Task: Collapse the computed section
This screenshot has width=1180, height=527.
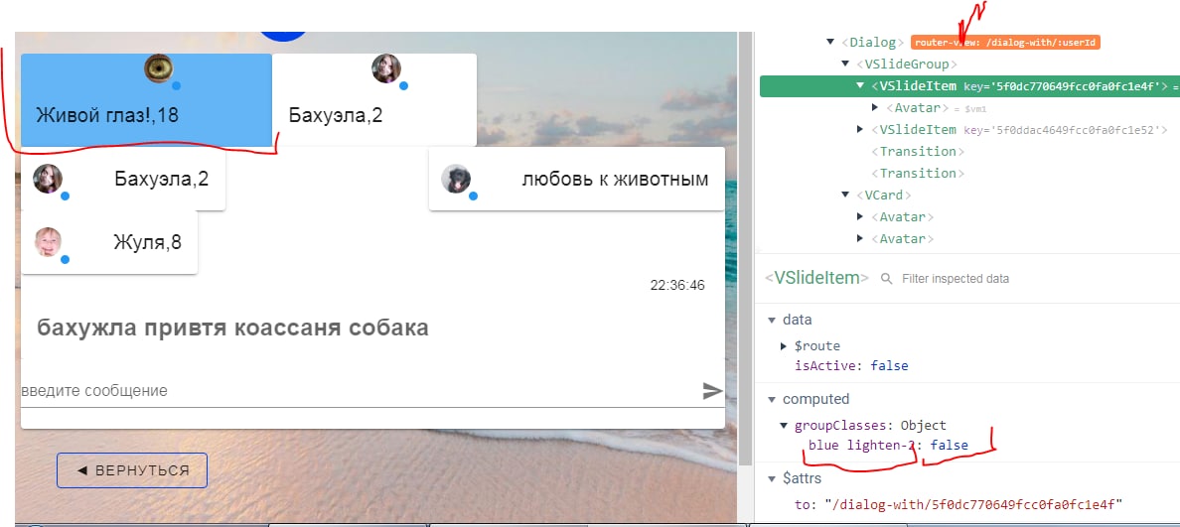Action: 772,399
